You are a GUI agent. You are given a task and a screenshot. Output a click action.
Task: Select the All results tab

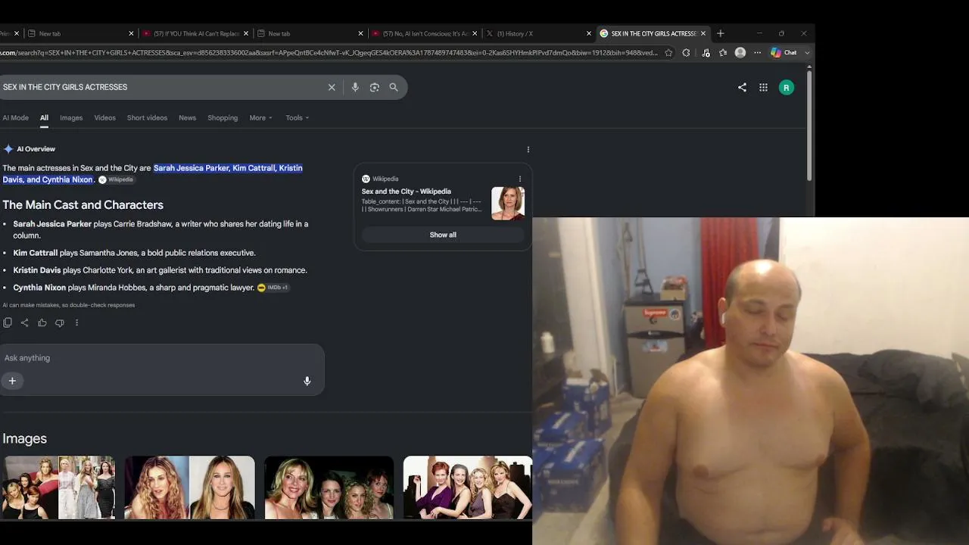click(44, 118)
